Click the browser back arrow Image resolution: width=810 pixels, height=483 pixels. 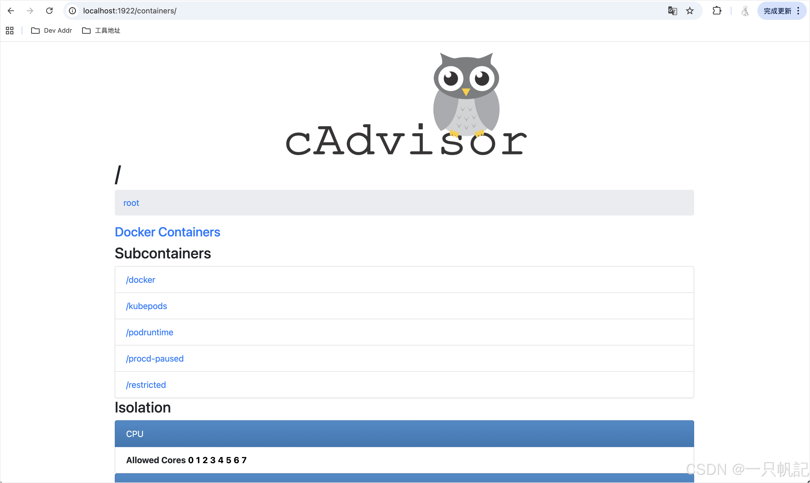[x=11, y=11]
